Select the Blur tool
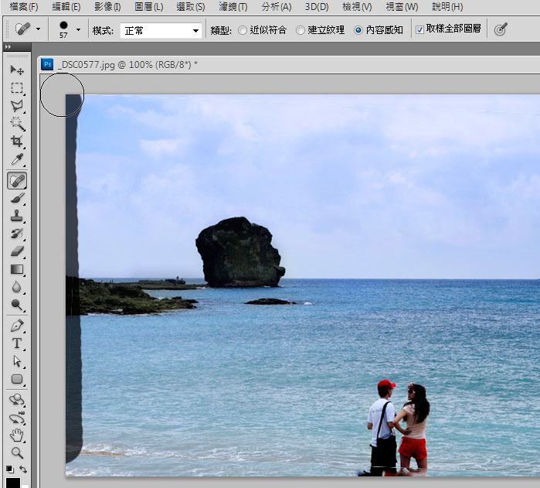This screenshot has width=540, height=488. 16,287
